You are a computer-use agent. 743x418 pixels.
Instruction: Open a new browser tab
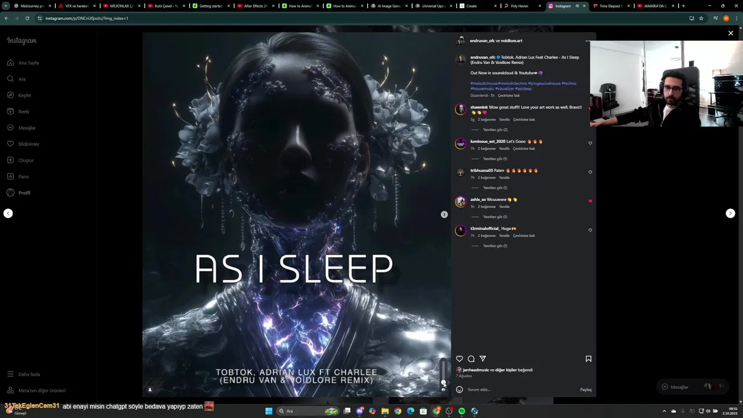pos(683,6)
